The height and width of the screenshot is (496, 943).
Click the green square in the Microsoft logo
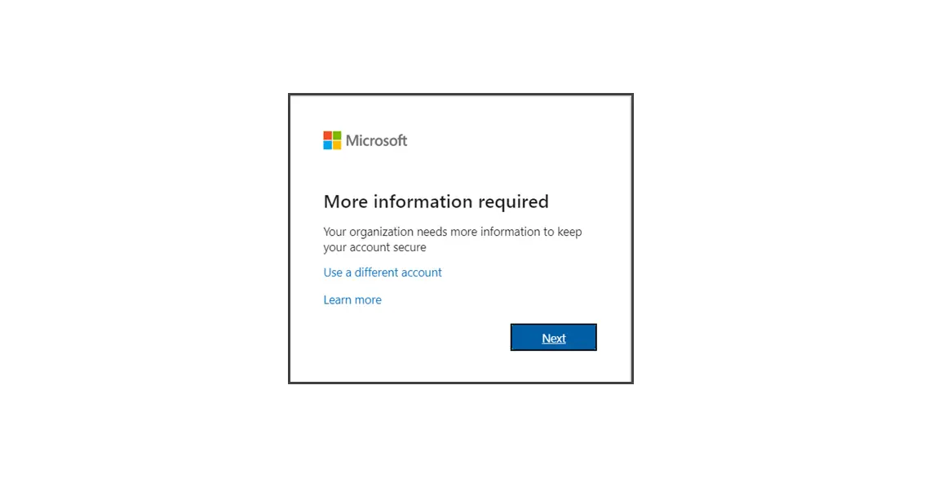click(335, 135)
